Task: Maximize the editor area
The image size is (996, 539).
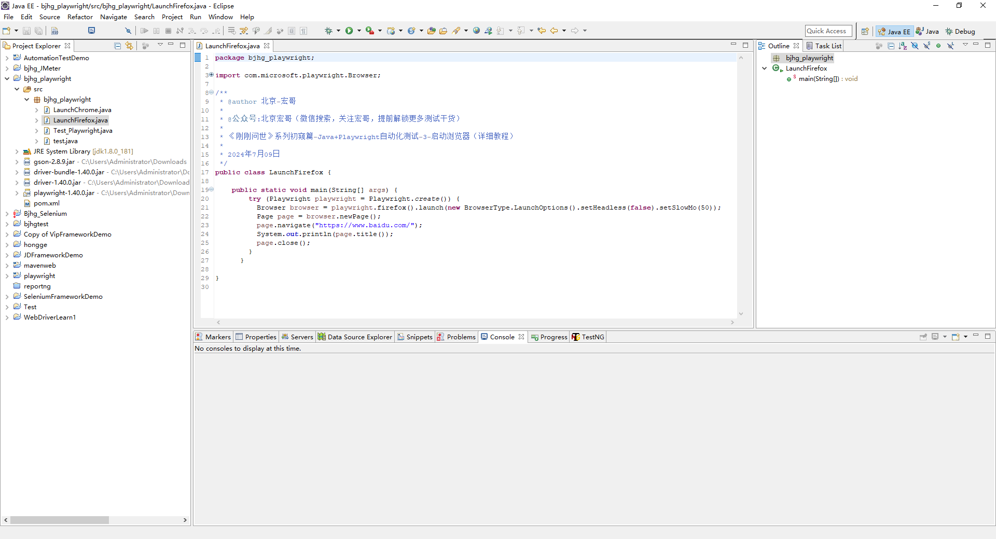Action: (x=745, y=45)
